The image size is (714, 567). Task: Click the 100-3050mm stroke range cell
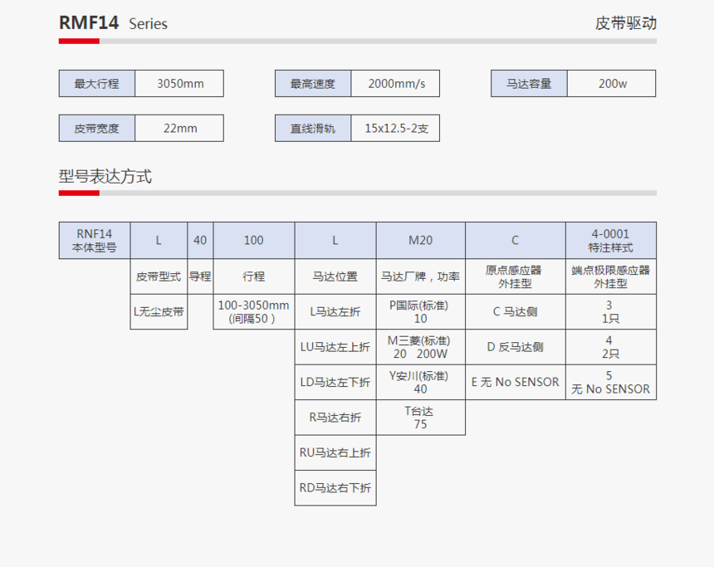tap(253, 312)
